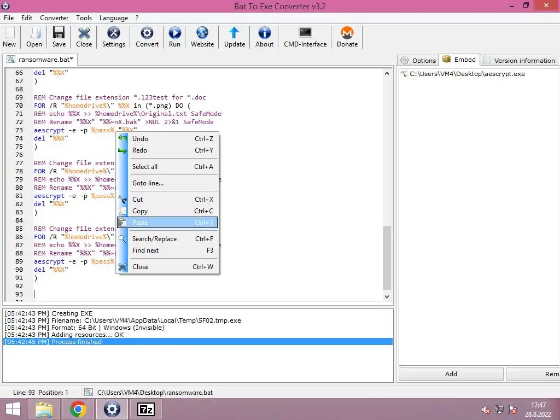The height and width of the screenshot is (420, 560).
Task: Choose Goto line... in the context menu
Action: point(167,183)
